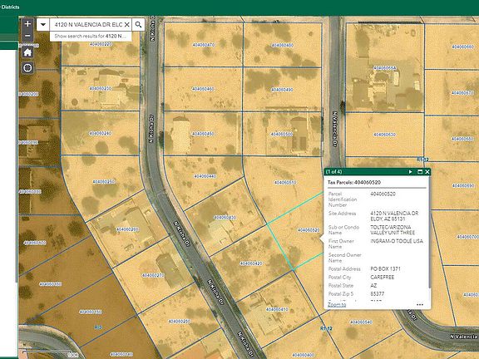
Task: Run the search with the magnifier icon
Action: [138, 24]
